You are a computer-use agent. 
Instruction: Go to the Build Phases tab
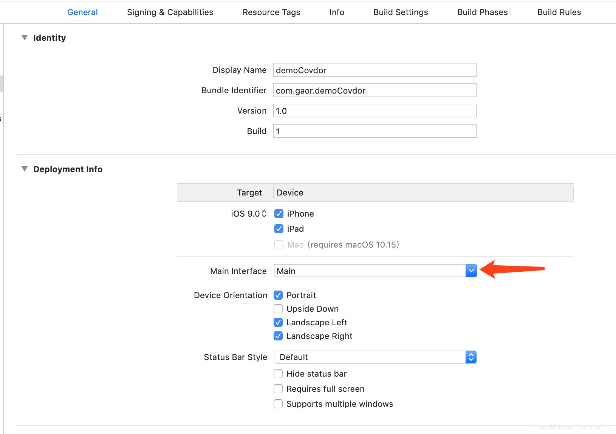[x=482, y=12]
